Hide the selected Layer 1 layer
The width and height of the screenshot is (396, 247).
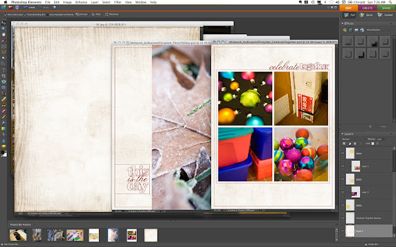[342, 231]
